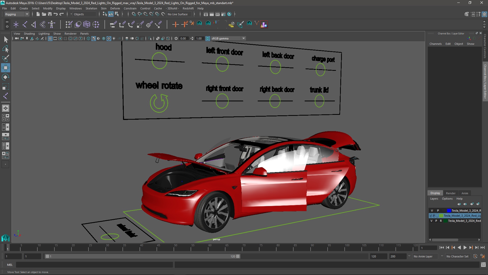Click the new scene file icon
488x275 pixels.
pyautogui.click(x=38, y=14)
